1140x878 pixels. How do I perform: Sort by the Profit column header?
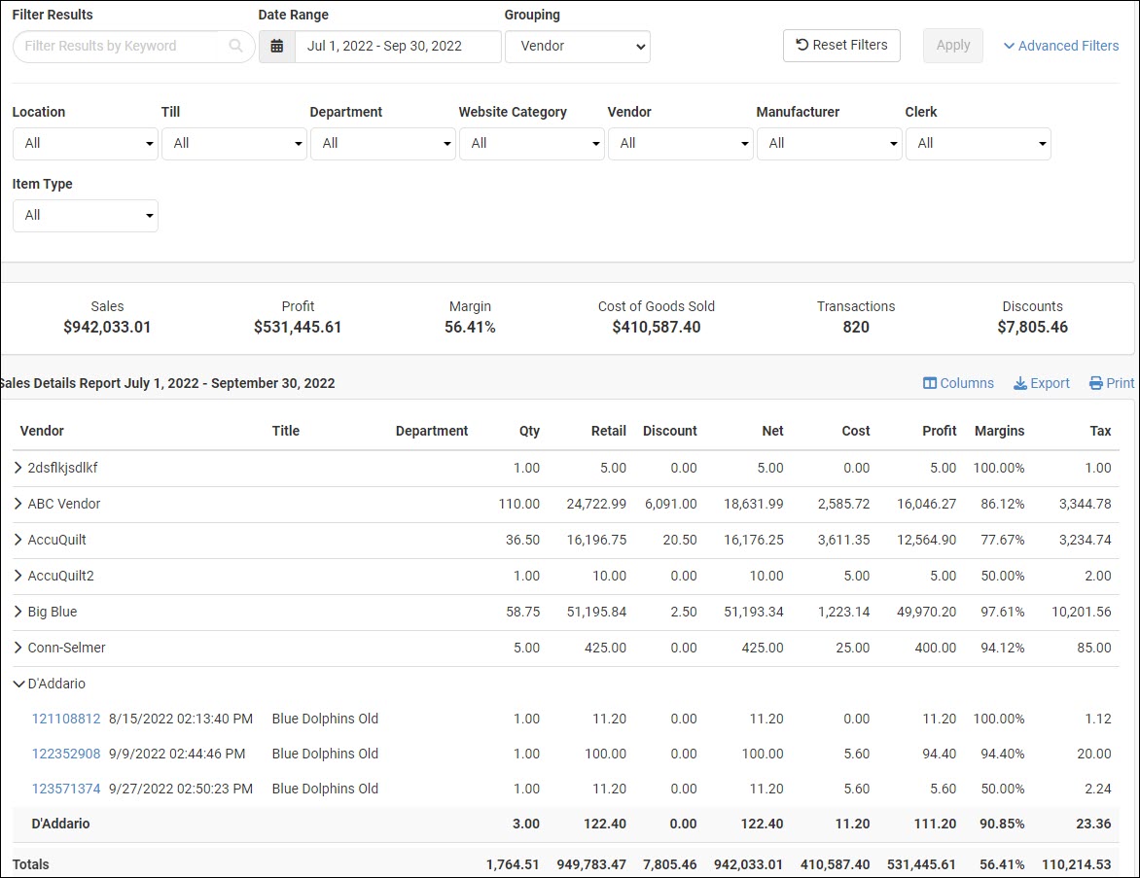(940, 431)
